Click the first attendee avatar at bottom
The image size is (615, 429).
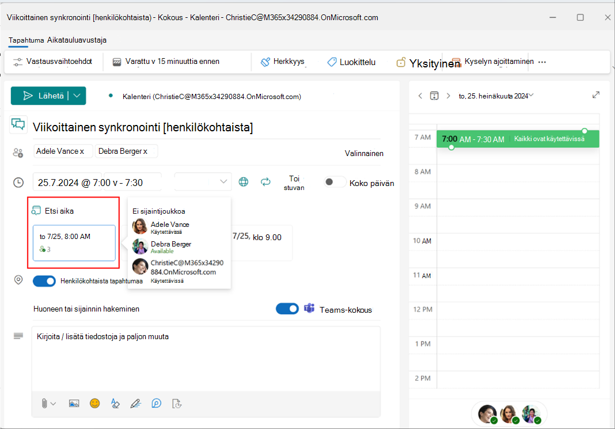(488, 414)
